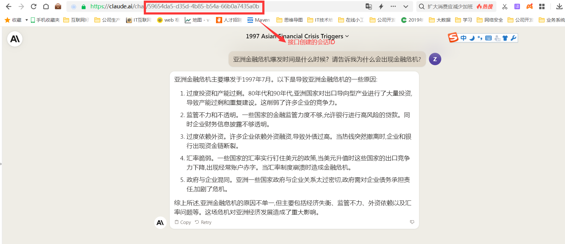Toggle Sogou 中 Chinese/English mode
565x244 pixels.
(463, 38)
